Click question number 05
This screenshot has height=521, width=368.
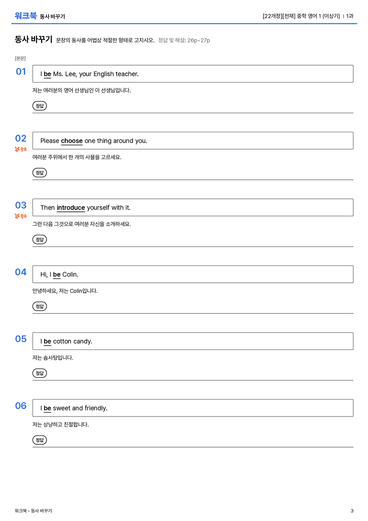click(x=21, y=338)
